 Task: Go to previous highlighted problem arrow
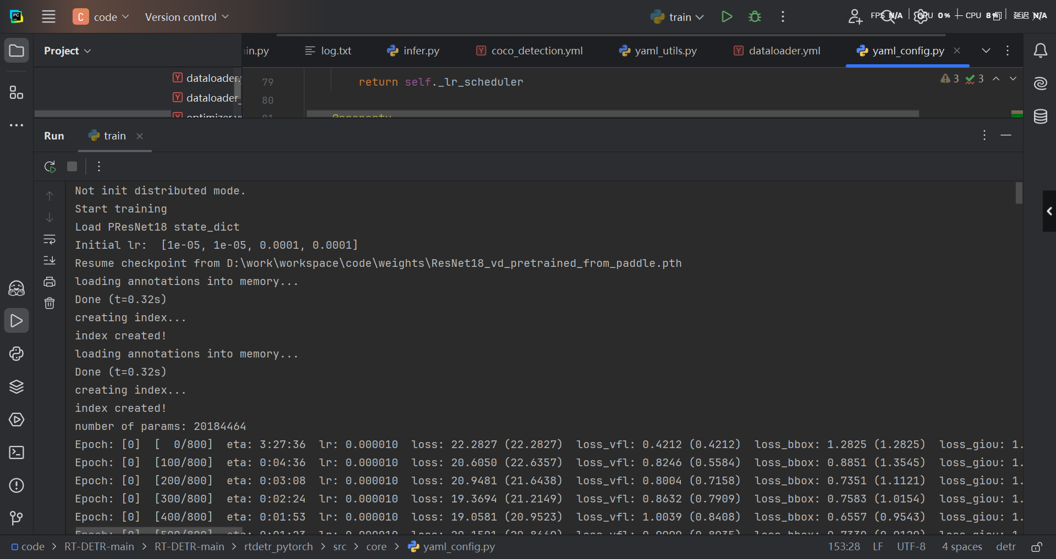[996, 79]
